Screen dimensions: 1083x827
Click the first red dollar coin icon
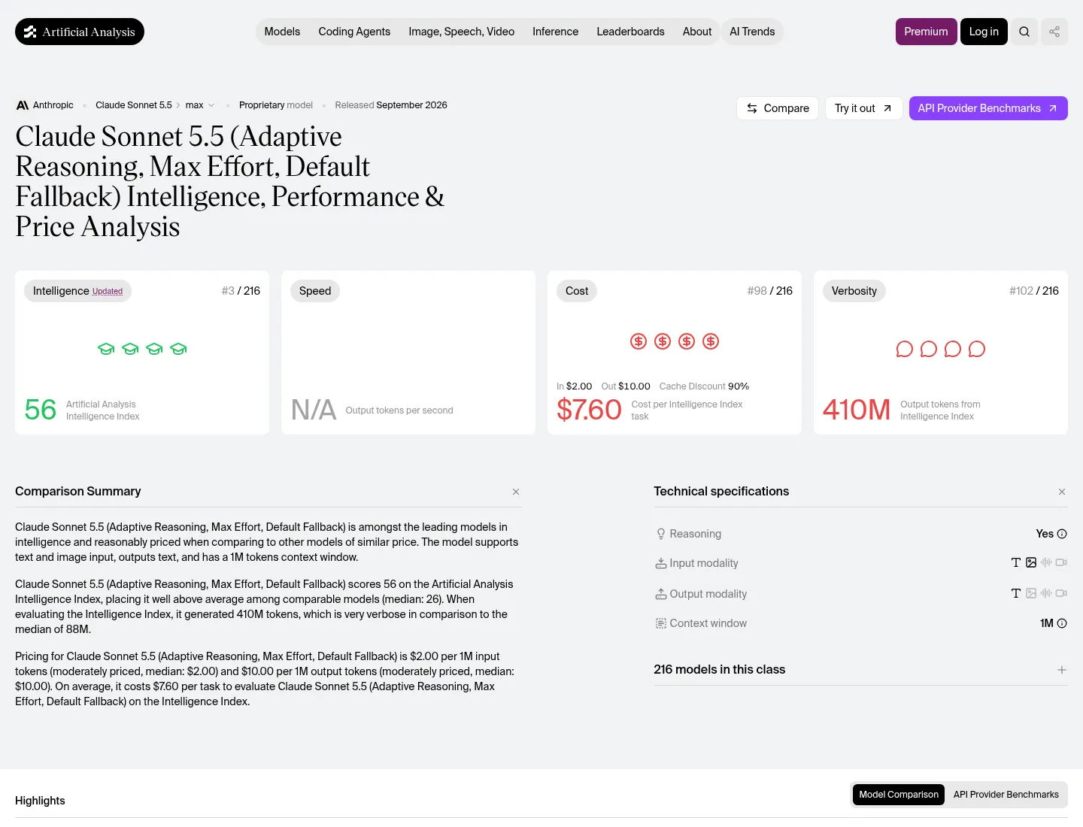click(x=639, y=341)
